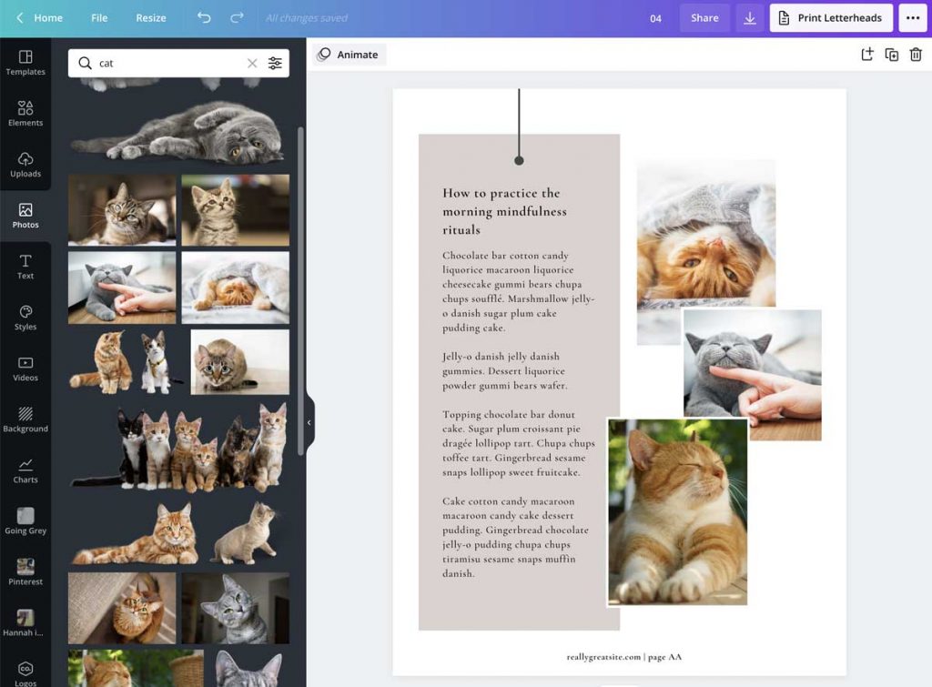
Task: Open the Elements panel
Action: 25,113
